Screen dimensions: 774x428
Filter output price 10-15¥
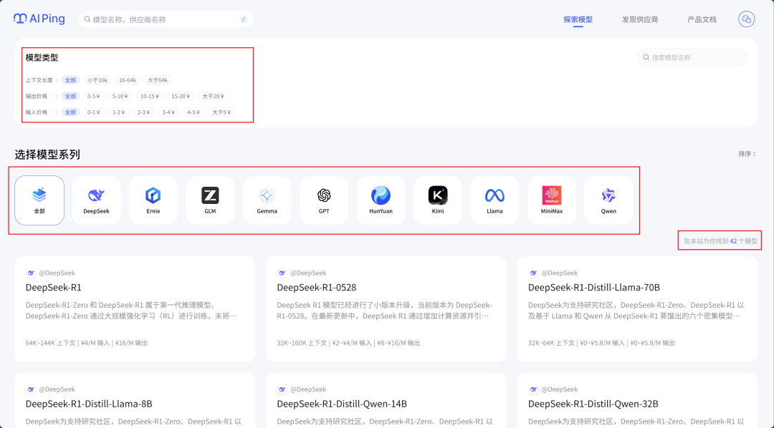150,96
